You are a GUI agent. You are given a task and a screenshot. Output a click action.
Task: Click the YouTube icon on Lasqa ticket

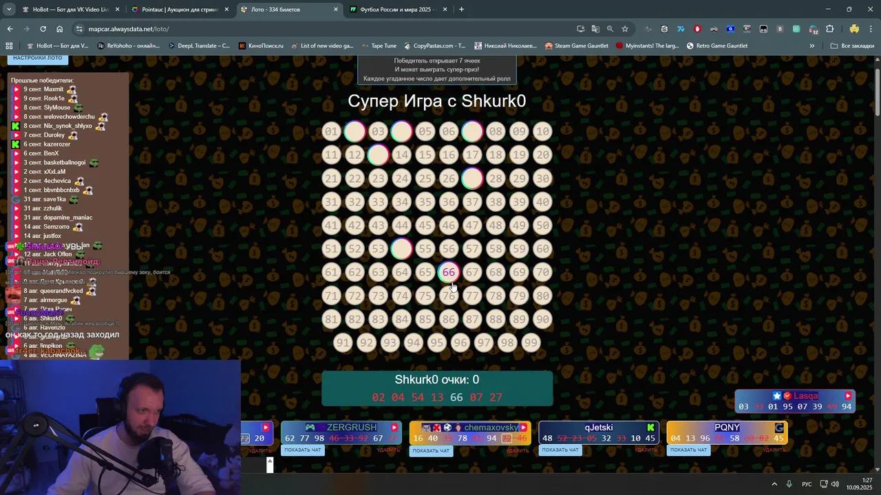tap(848, 396)
